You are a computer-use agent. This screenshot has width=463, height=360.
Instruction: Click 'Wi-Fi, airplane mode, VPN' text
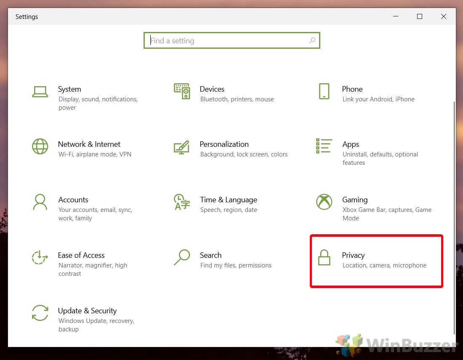95,154
